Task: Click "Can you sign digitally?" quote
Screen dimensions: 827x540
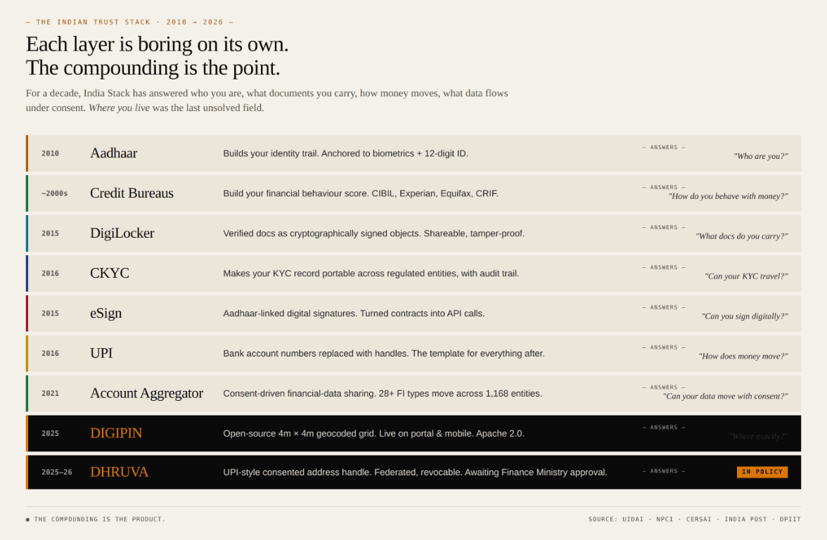Action: tap(745, 316)
